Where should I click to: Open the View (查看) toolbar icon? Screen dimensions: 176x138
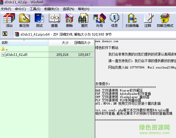coord(54,20)
